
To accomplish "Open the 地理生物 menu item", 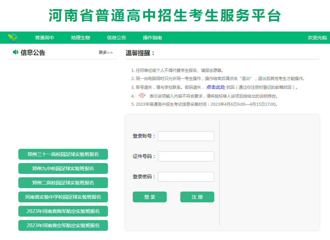I will [x=80, y=38].
